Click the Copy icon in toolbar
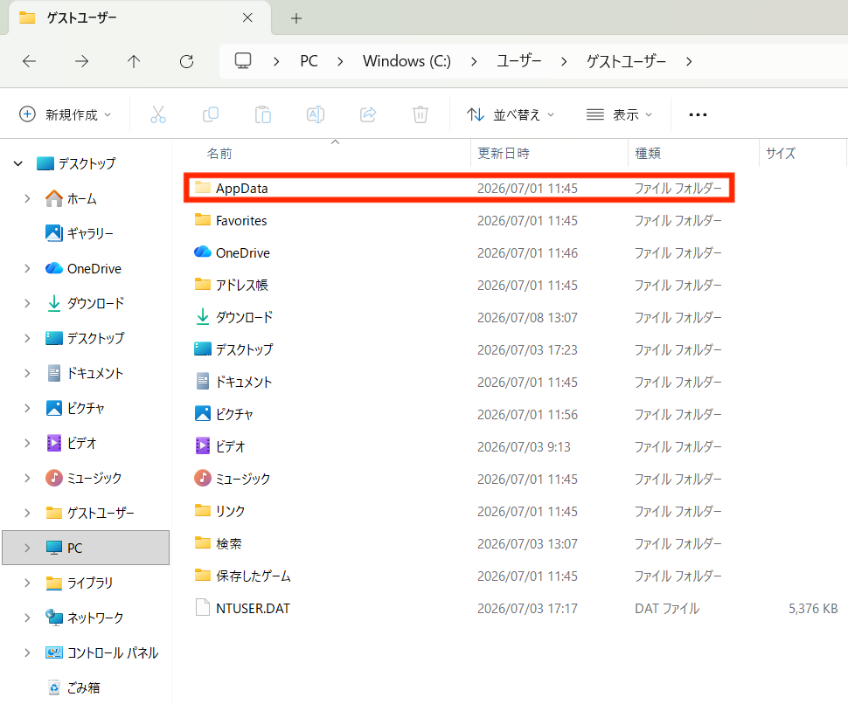 (x=211, y=114)
